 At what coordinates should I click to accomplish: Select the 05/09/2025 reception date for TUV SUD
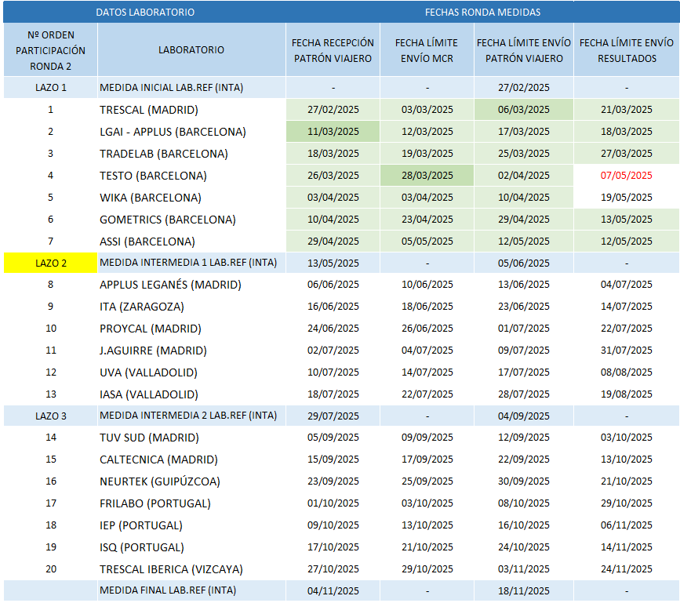click(333, 438)
